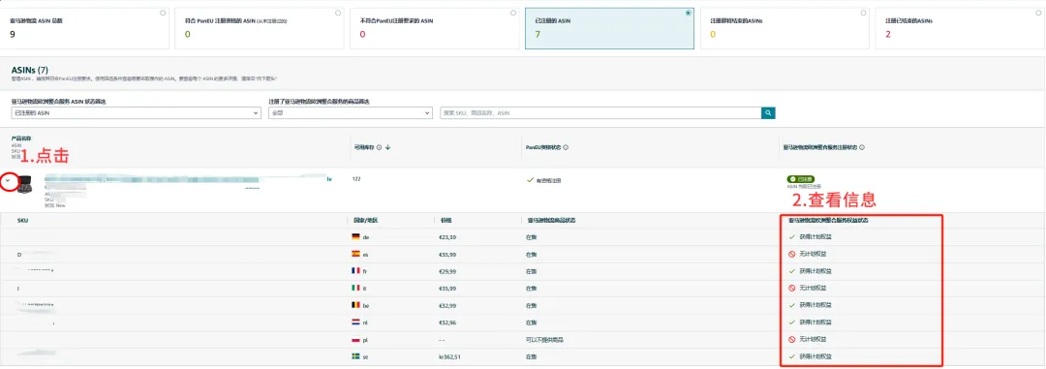This screenshot has width=1046, height=369.
Task: Open the 全部 product filter dropdown
Action: (351, 113)
